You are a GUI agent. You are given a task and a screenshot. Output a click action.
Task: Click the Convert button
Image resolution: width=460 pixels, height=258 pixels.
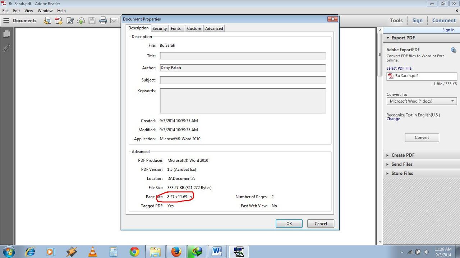click(422, 137)
